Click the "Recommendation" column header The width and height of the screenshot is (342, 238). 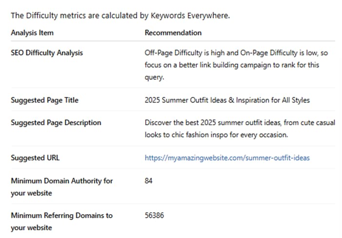tap(173, 33)
